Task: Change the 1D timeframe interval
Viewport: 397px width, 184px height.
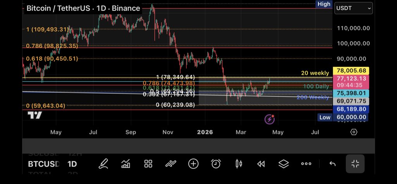Action: [x=72, y=164]
